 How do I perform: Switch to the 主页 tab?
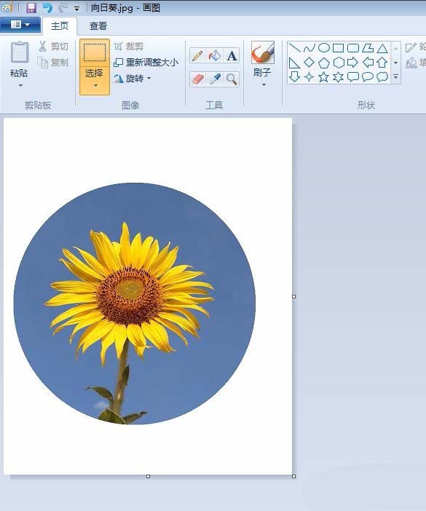pos(60,26)
